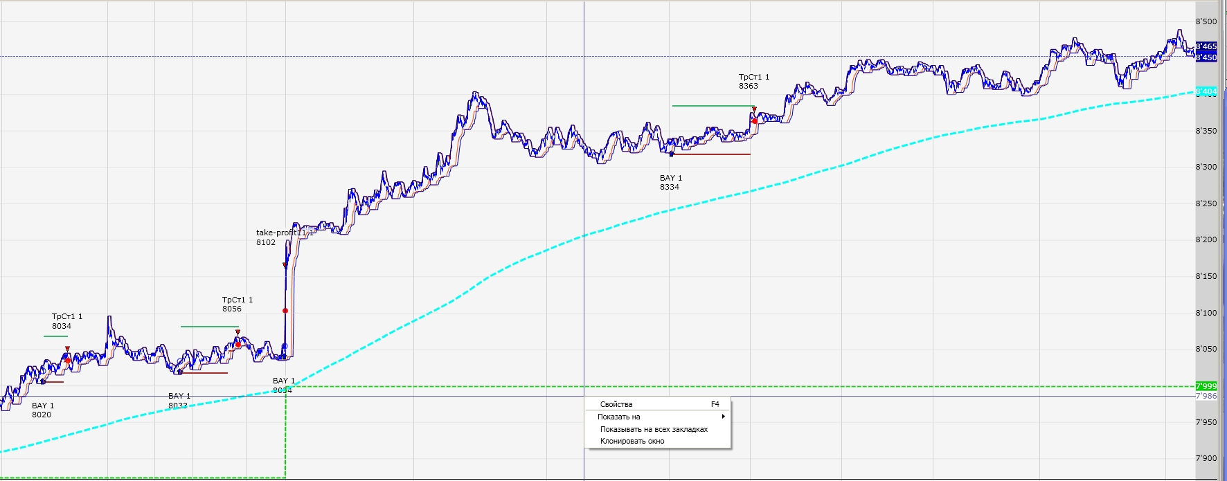Click the green 7'999 price tag
This screenshot has width=1227, height=481.
[x=1206, y=386]
